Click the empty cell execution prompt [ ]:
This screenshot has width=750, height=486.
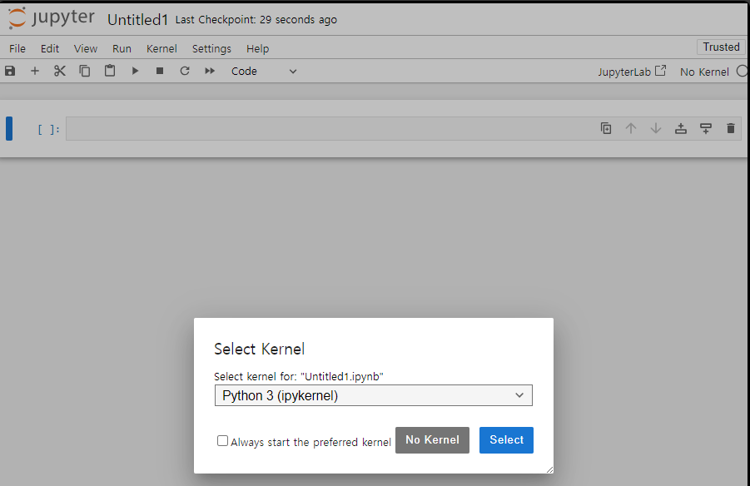(49, 129)
